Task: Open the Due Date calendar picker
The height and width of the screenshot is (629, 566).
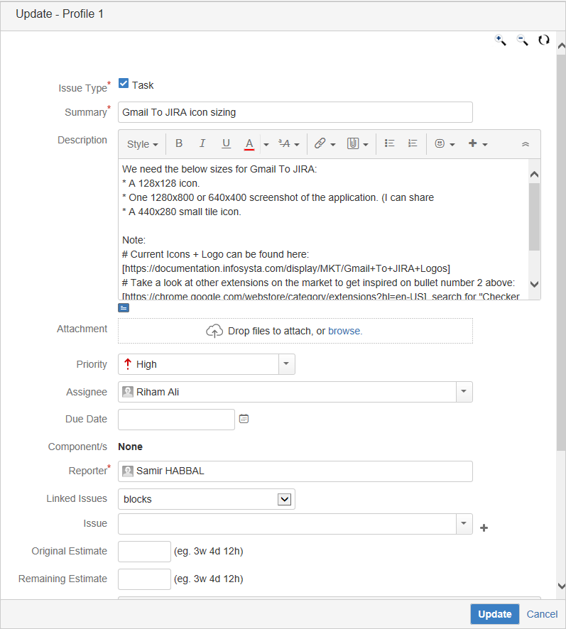Action: [x=244, y=419]
